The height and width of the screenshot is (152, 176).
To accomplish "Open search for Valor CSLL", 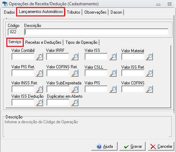I will pyautogui.click(x=113, y=73).
